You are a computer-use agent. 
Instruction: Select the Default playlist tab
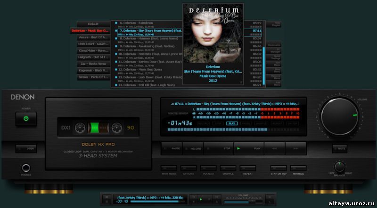coord(93,24)
